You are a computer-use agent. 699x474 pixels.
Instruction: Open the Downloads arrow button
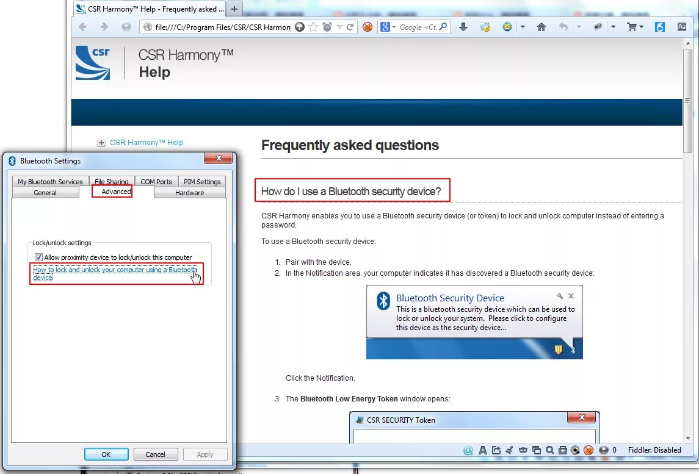pos(463,27)
